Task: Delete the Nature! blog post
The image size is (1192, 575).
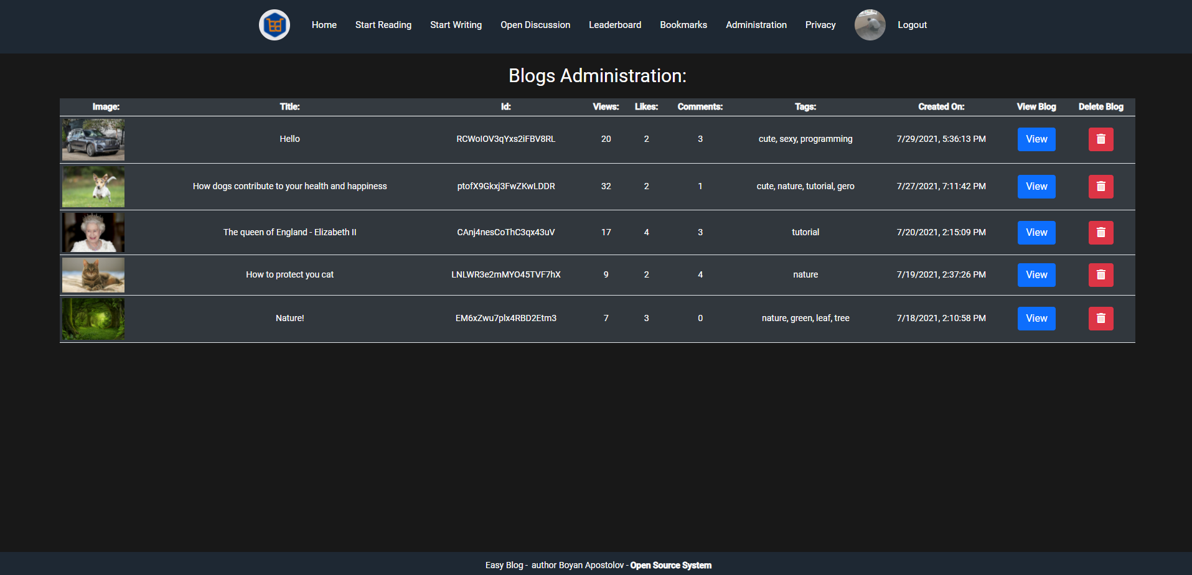Action: [x=1100, y=318]
